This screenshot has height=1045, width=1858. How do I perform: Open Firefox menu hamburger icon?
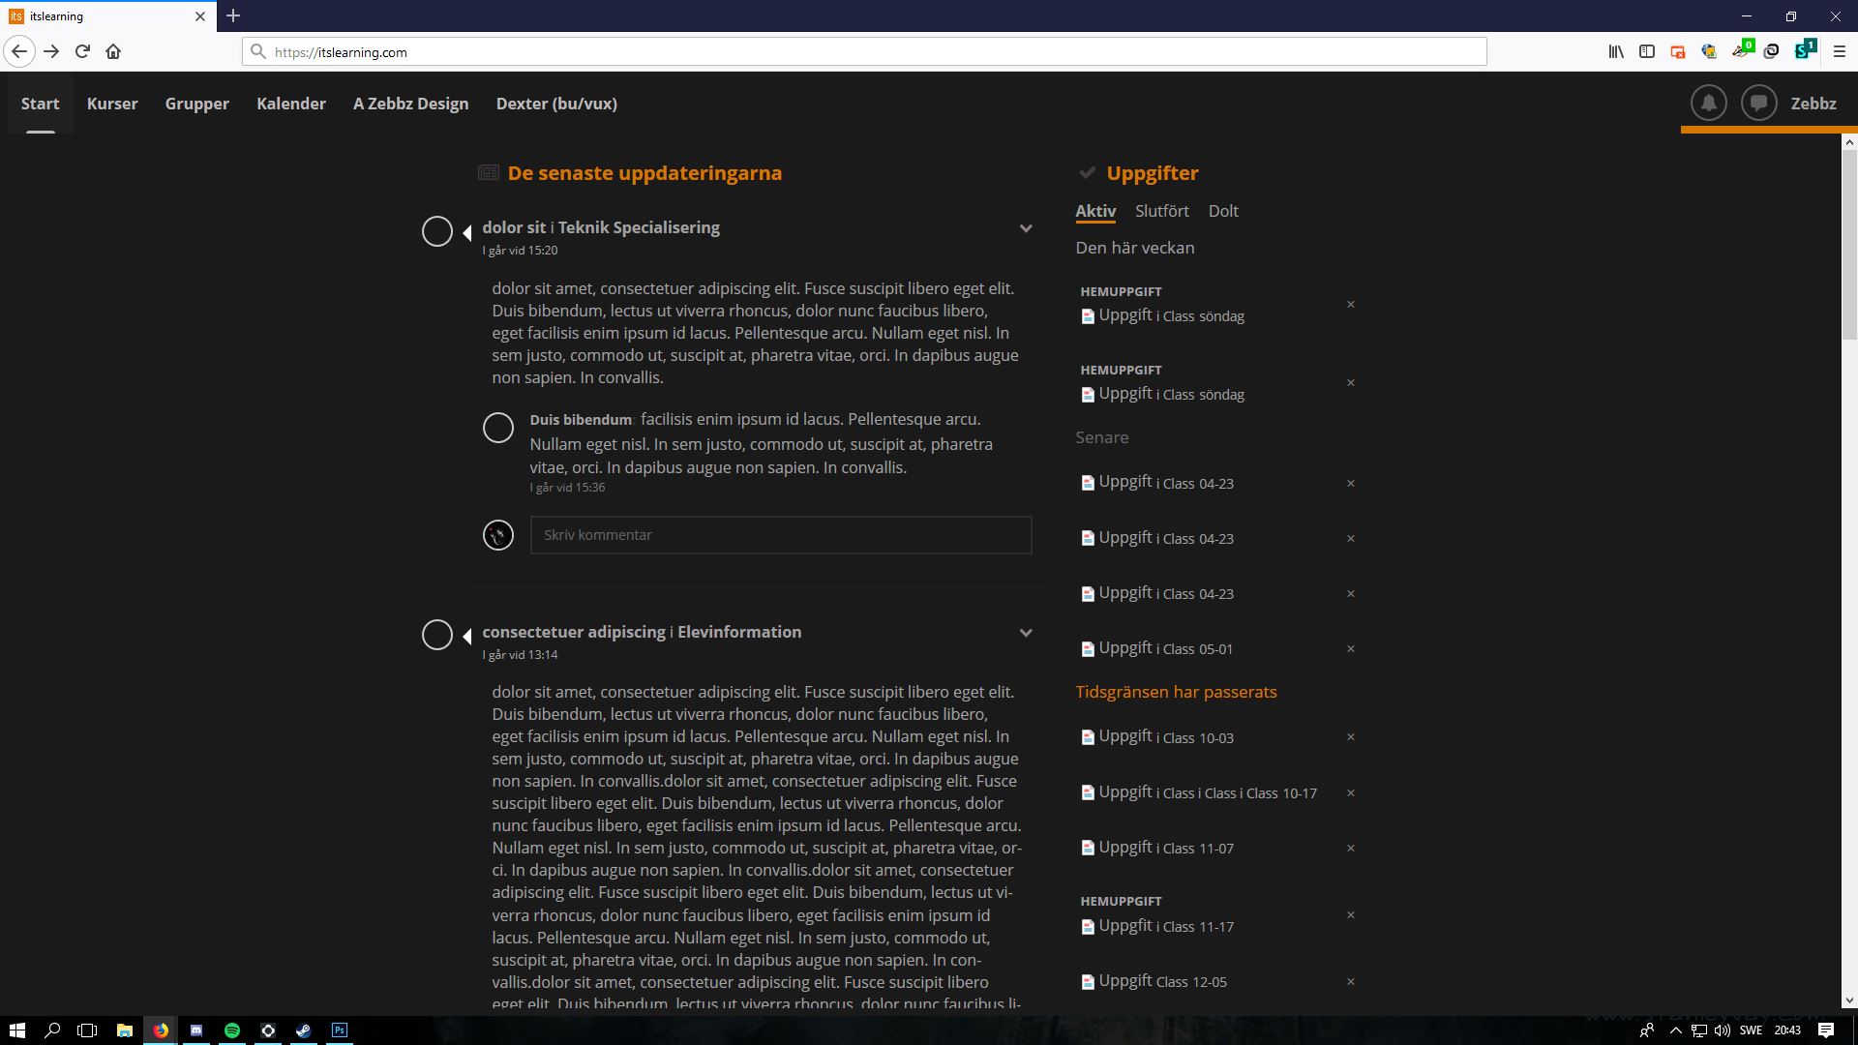pyautogui.click(x=1840, y=52)
